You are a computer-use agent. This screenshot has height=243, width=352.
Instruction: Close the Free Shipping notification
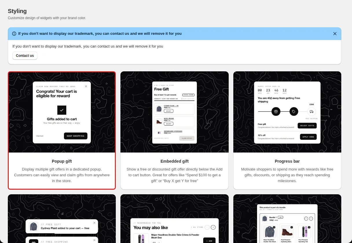click(94, 240)
